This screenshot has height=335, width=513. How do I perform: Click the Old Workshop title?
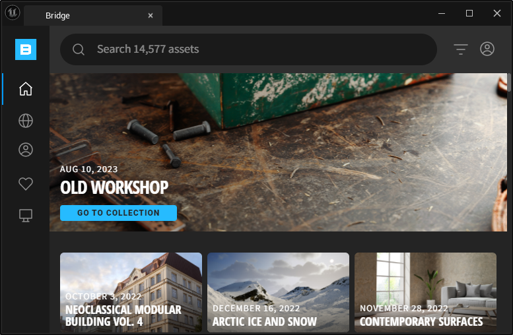point(114,187)
